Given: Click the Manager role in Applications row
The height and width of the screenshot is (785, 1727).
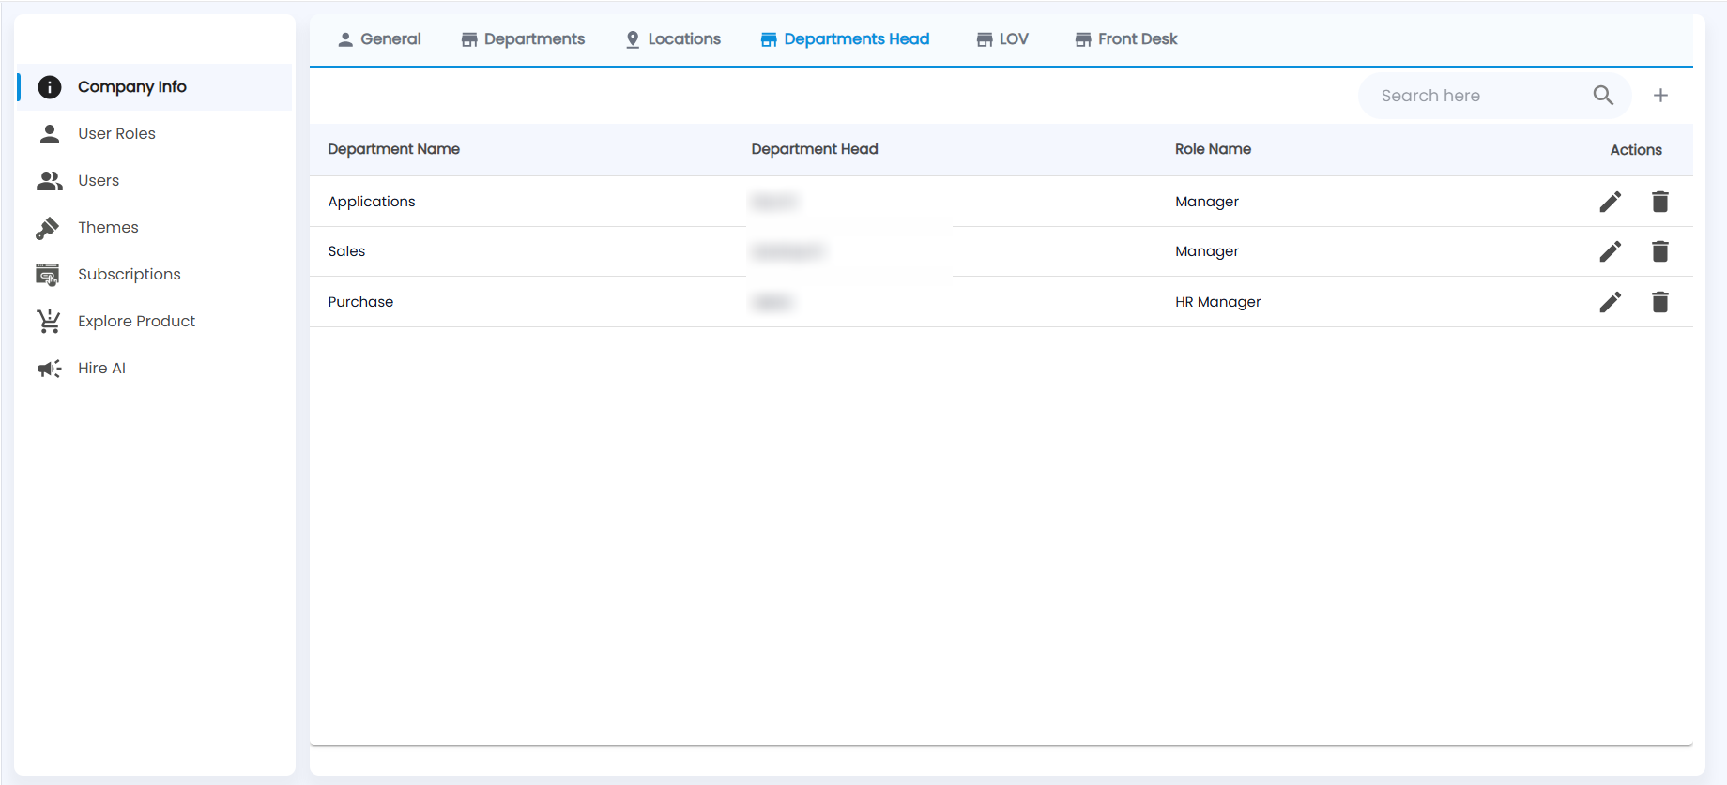Looking at the screenshot, I should coord(1207,202).
